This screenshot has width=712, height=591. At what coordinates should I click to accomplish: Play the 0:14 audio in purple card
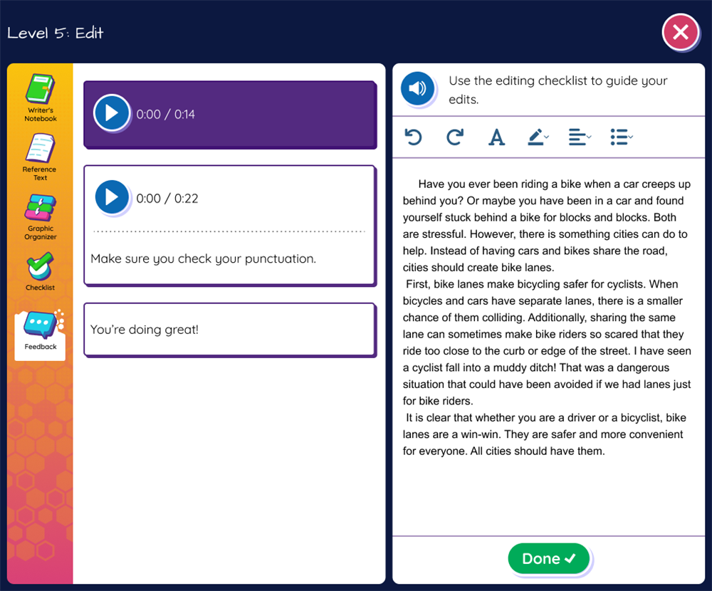[112, 113]
